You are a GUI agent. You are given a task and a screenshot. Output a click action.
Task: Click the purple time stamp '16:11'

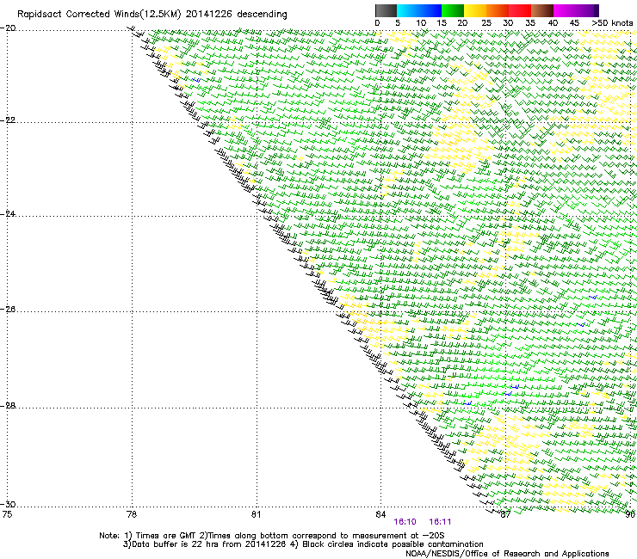440,522
